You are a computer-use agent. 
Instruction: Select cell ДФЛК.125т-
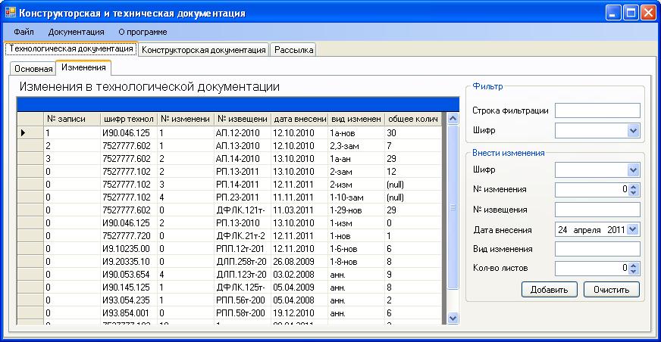(x=243, y=288)
